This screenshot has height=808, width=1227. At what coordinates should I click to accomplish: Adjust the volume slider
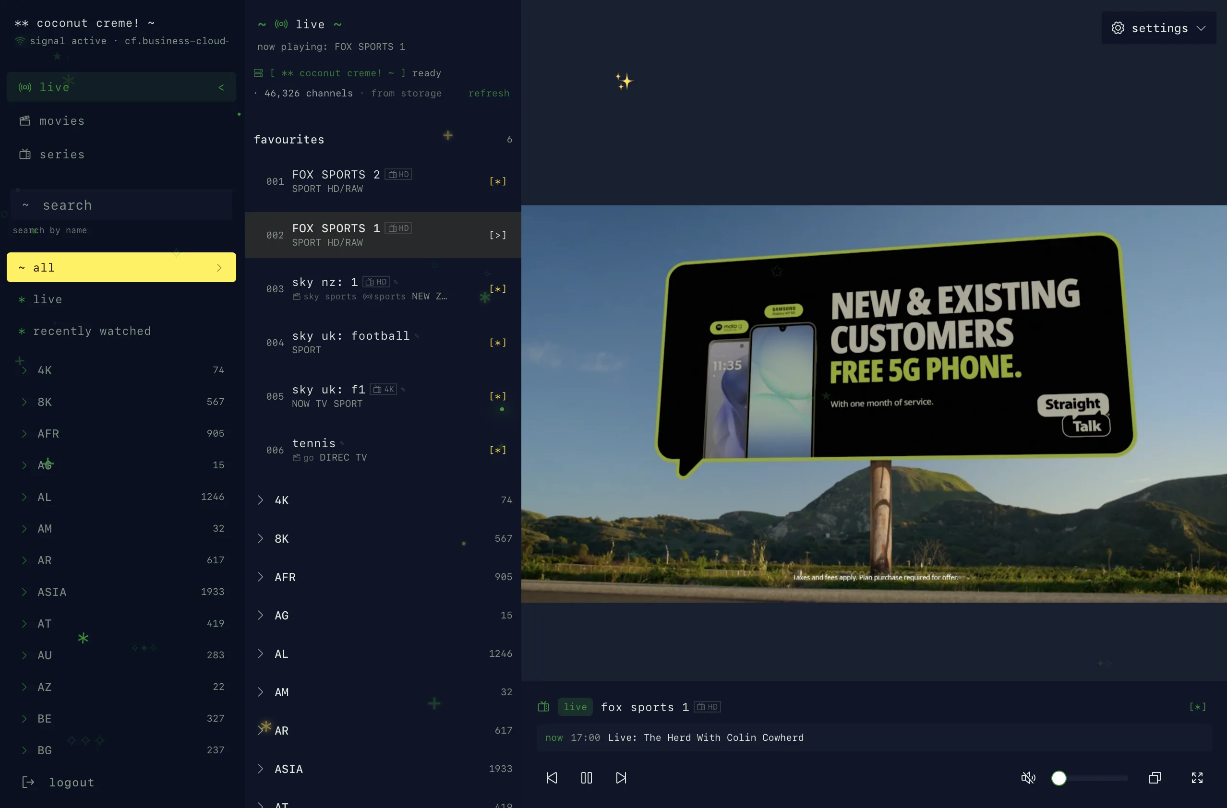point(1089,778)
